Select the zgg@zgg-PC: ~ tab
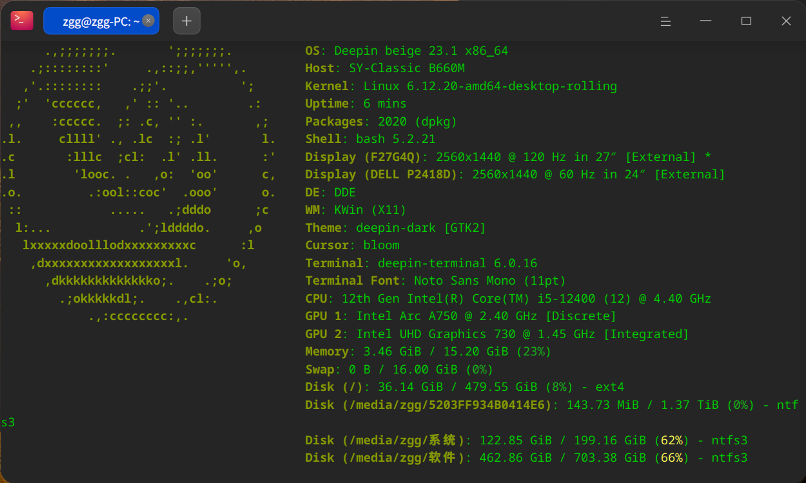The image size is (806, 483). pyautogui.click(x=101, y=21)
